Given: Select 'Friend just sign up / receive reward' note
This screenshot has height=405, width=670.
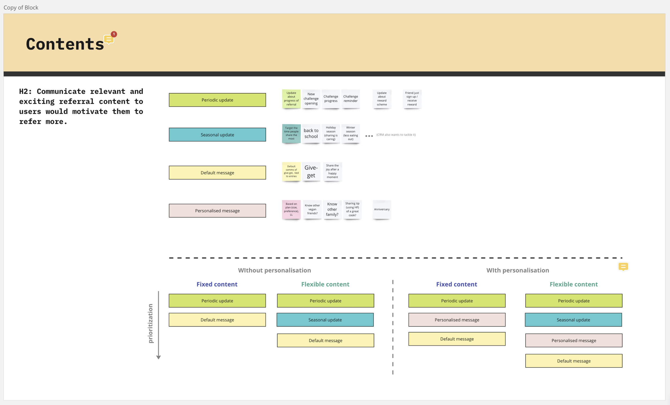Looking at the screenshot, I should (412, 99).
